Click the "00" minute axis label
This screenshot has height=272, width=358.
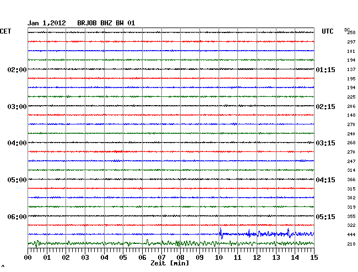[28, 258]
